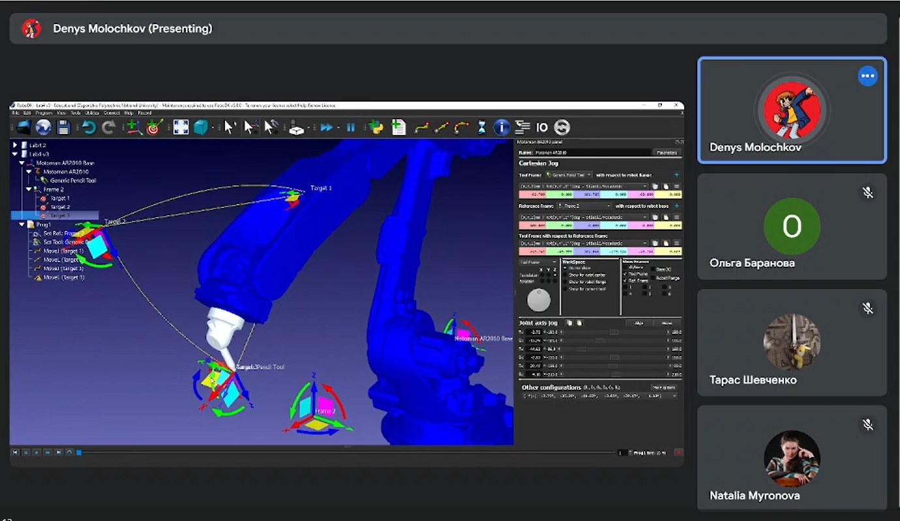This screenshot has width=900, height=521.
Task: Click the first joint axis jog slider
Action: [613, 332]
